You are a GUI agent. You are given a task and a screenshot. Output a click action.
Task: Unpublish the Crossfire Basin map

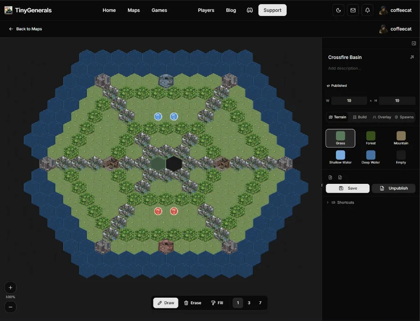click(393, 188)
